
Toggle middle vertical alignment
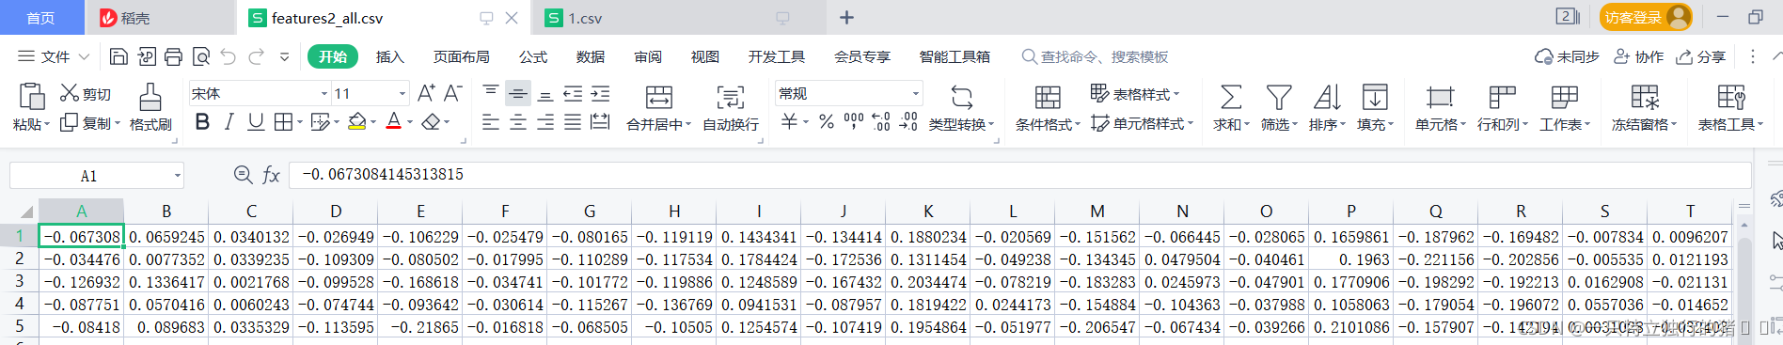coord(518,93)
